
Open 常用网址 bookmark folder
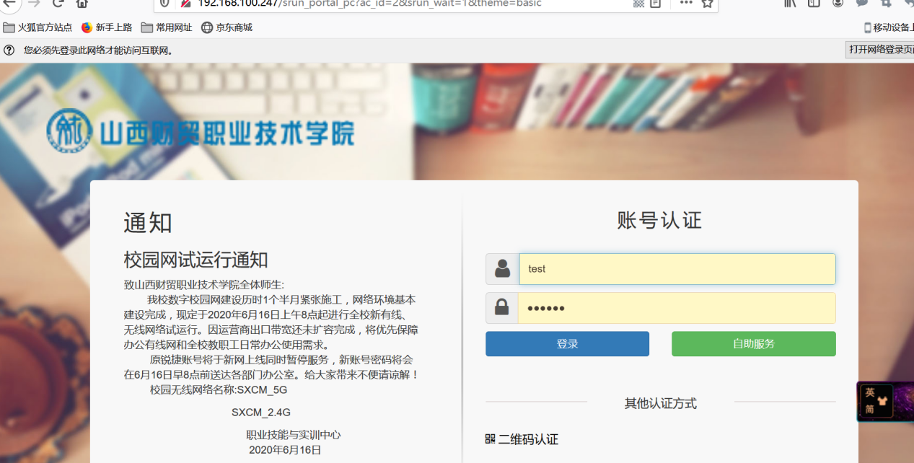tap(167, 27)
